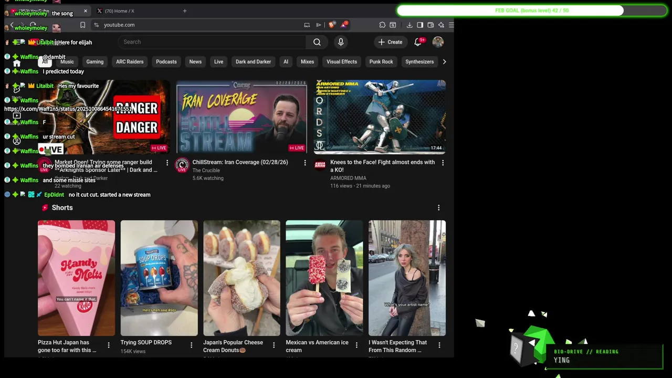The image size is (672, 378).
Task: Select the Podcasts filter chip
Action: pyautogui.click(x=166, y=62)
